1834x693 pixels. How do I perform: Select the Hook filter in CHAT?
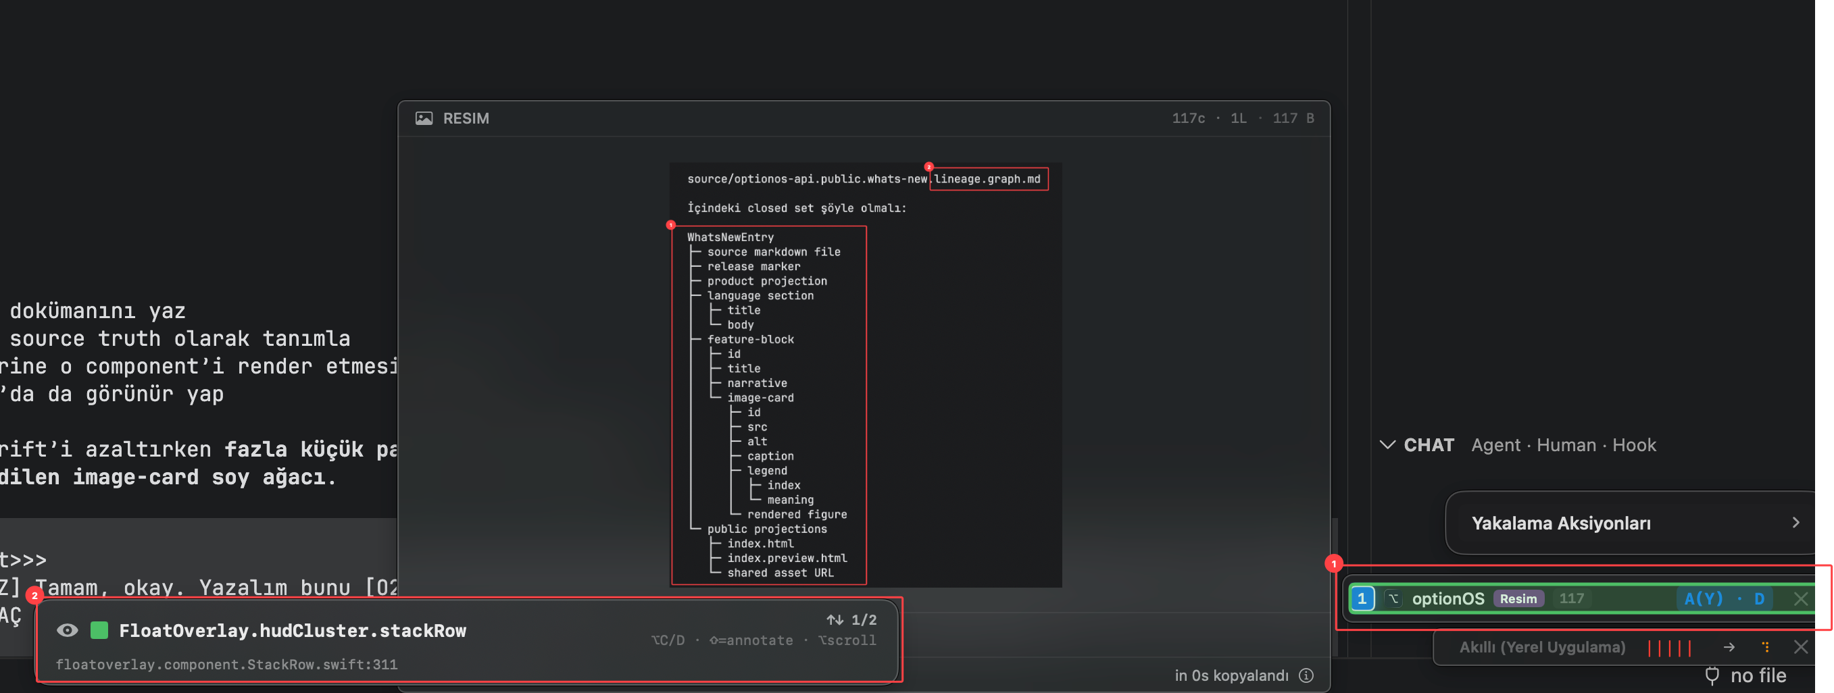(1633, 444)
